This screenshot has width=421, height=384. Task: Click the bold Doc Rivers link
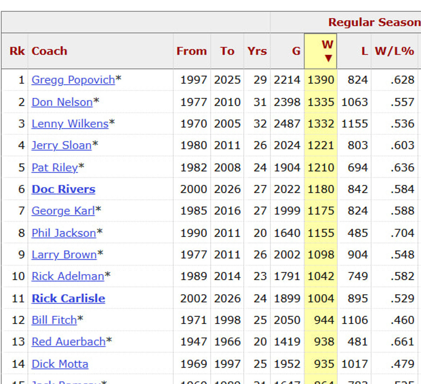click(64, 189)
